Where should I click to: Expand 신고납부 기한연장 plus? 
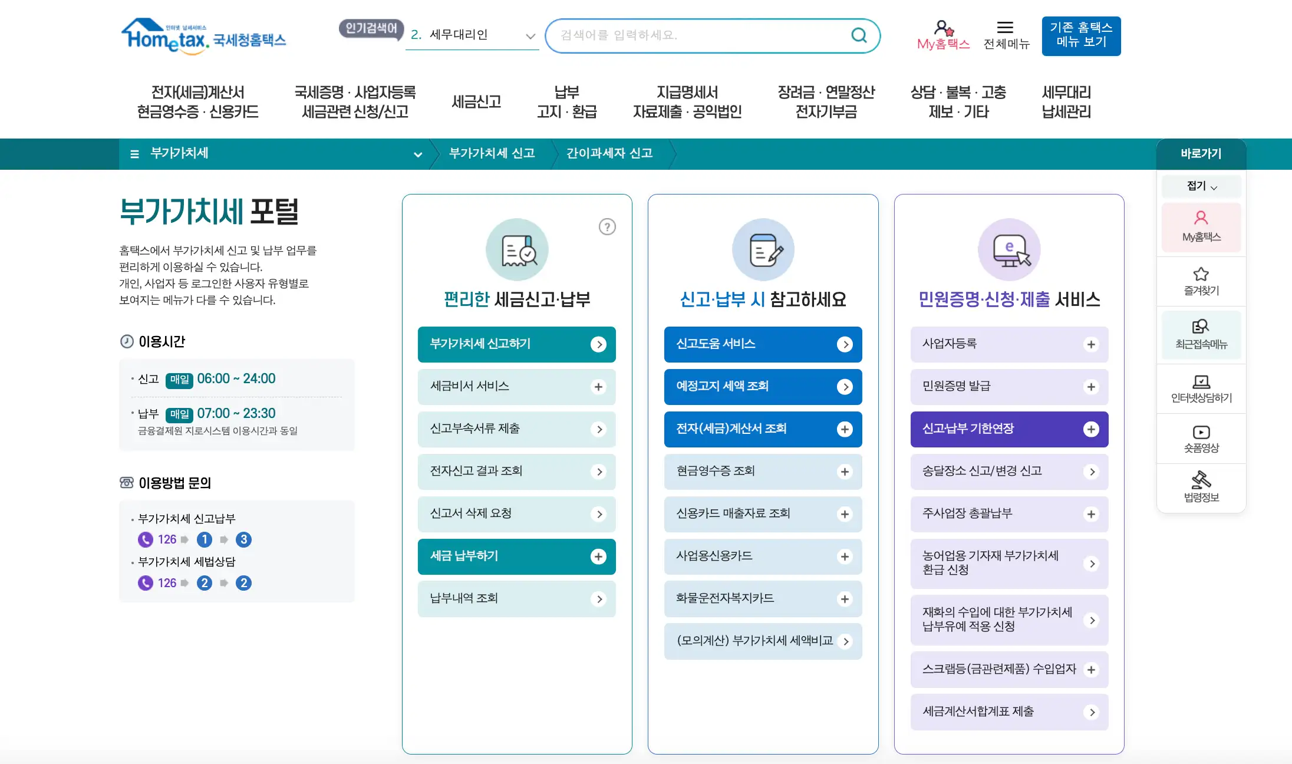point(1091,429)
